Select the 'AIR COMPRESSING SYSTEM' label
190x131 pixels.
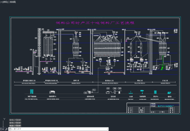(113, 99)
